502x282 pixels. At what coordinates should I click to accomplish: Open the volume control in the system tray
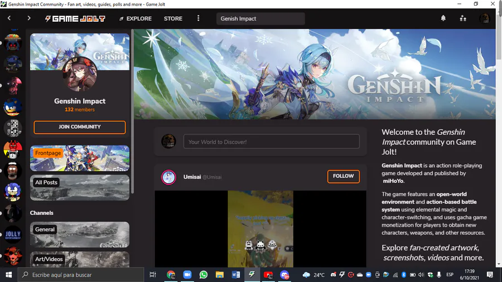pyautogui.click(x=421, y=275)
